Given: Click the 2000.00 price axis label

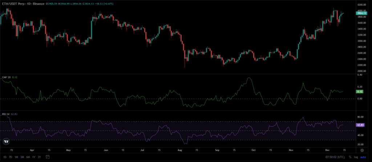Looking at the screenshot, I should click(361, 71).
